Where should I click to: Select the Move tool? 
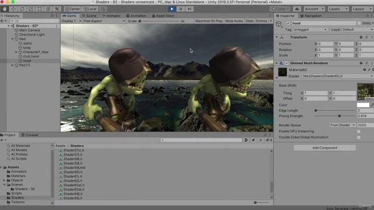tap(13, 9)
